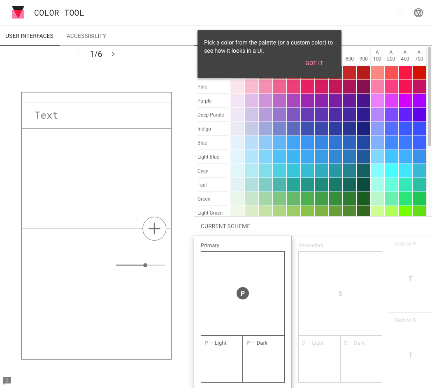Click the color palette vertical scrollbar
The image size is (432, 388).
430,97
